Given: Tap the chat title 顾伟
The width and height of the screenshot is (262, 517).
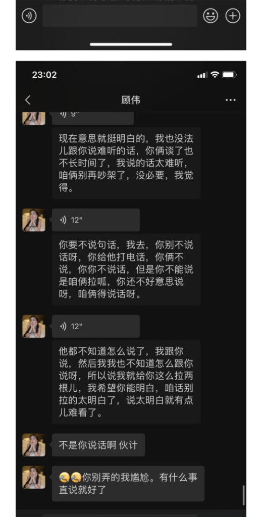Looking at the screenshot, I should click(131, 100).
